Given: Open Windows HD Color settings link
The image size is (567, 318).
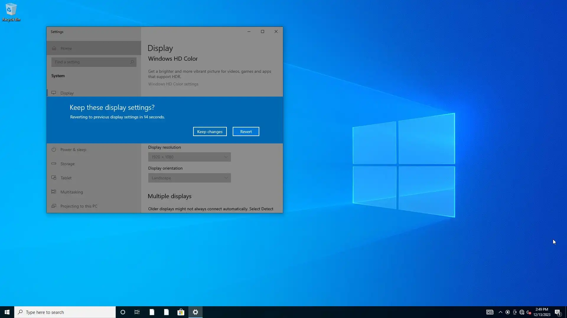Looking at the screenshot, I should (173, 84).
